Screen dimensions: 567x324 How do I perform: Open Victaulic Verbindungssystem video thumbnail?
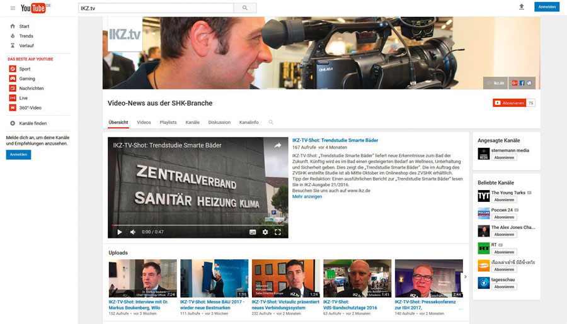point(285,279)
